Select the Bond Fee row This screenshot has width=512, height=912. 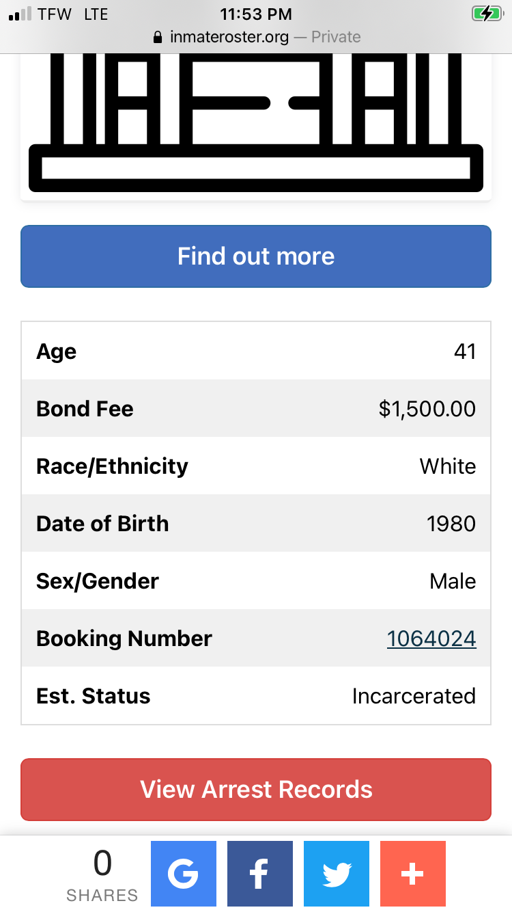(x=256, y=409)
